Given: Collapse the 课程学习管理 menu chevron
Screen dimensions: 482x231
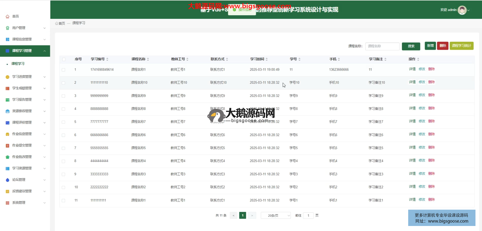Looking at the screenshot, I should (44, 51).
